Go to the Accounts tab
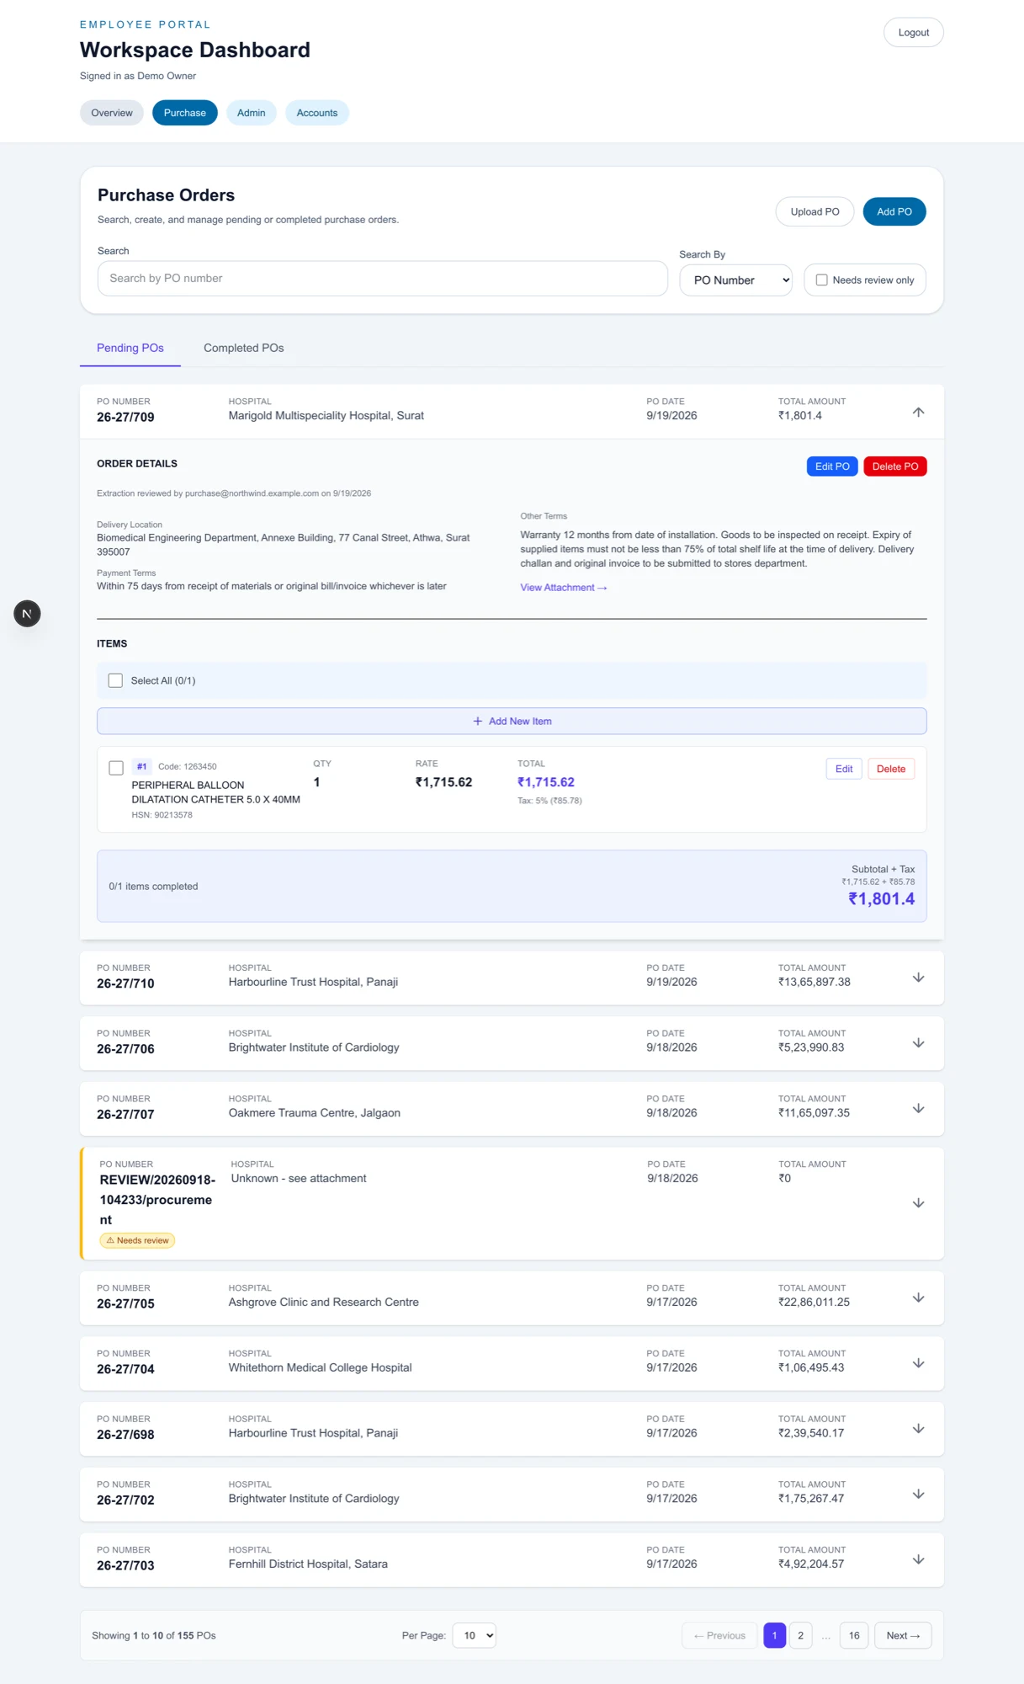The image size is (1024, 1684). pos(317,113)
